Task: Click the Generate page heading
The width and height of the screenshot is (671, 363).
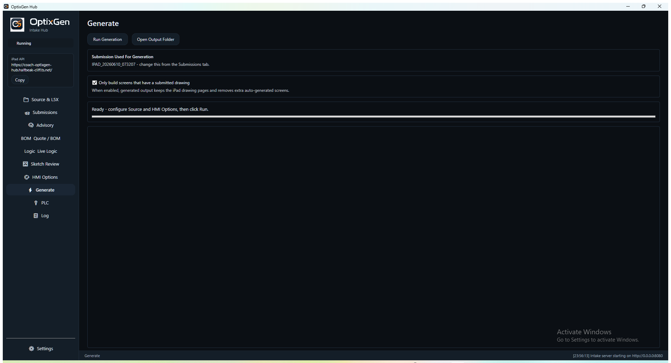Action: [x=103, y=24]
